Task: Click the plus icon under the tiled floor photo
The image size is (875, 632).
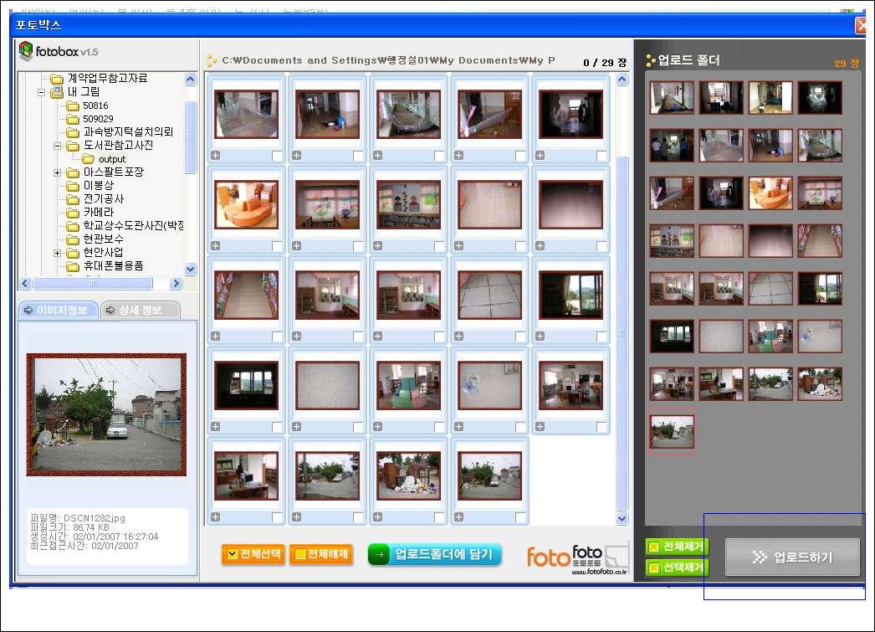Action: click(x=458, y=337)
